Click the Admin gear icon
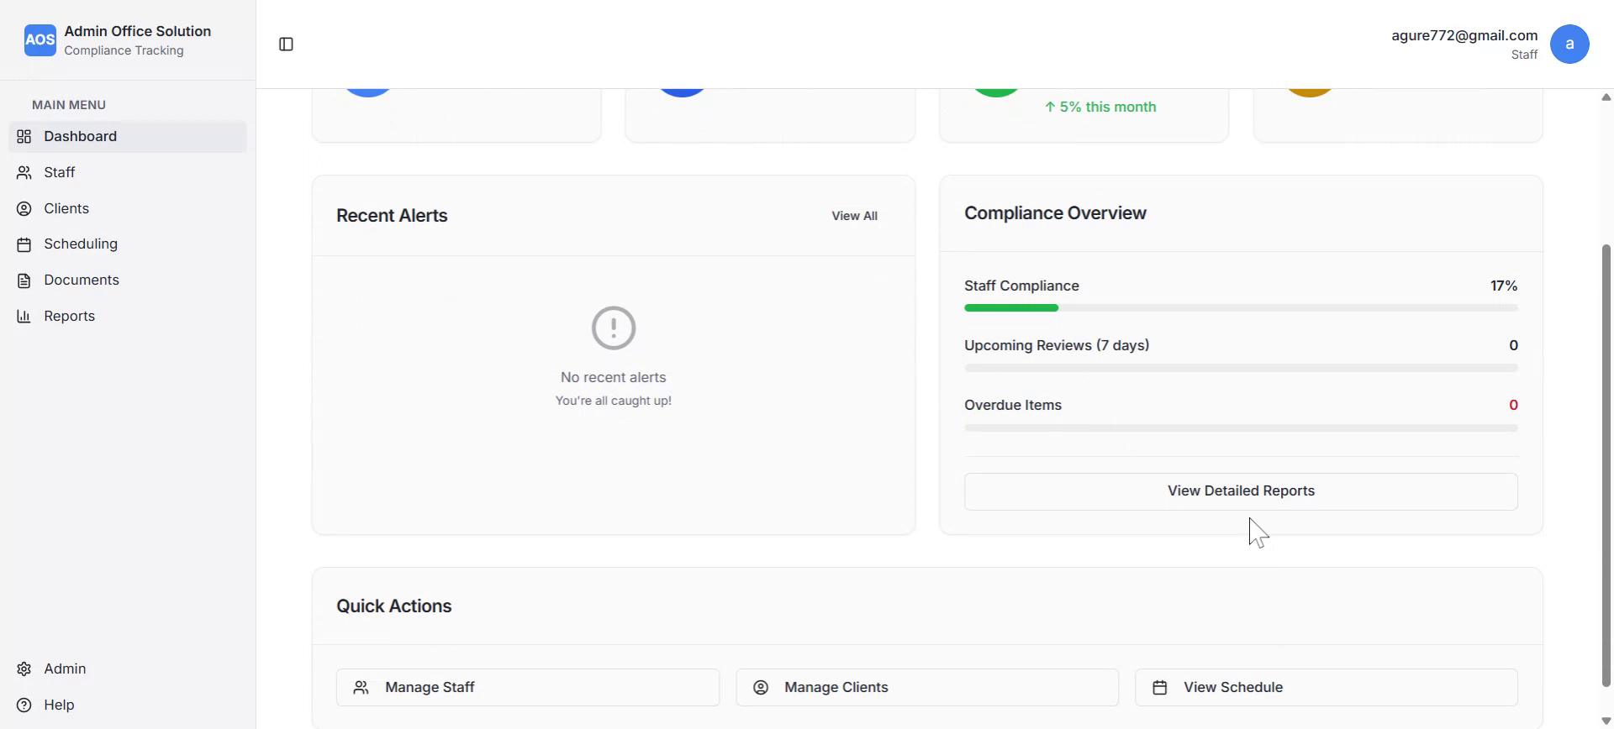Screen dimensions: 1614x729 [24, 669]
